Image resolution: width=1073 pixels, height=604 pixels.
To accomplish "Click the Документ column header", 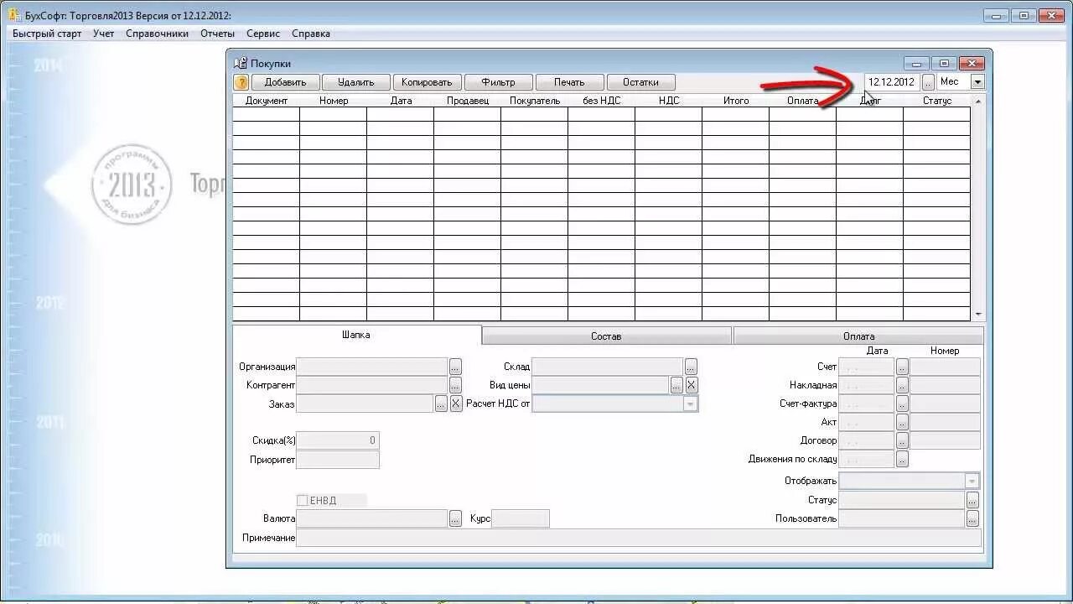I will 267,101.
